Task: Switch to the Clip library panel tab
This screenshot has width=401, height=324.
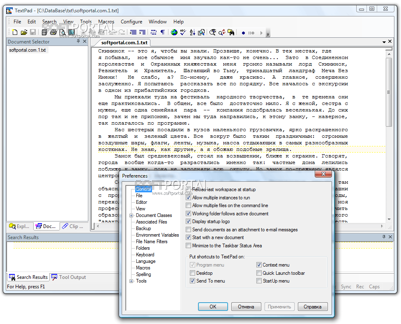Action: [73, 226]
